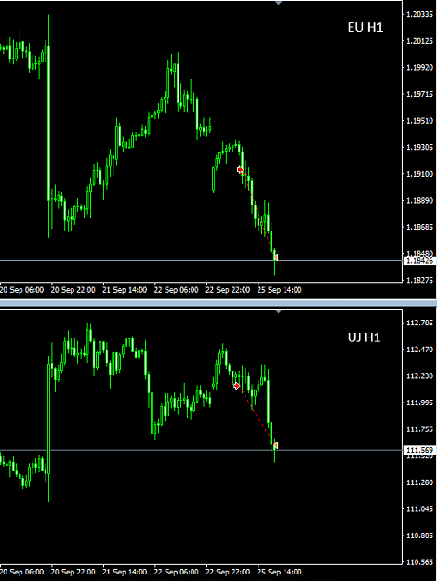
Task: Select the red dashed trade line on UJ chart
Action: (x=256, y=415)
